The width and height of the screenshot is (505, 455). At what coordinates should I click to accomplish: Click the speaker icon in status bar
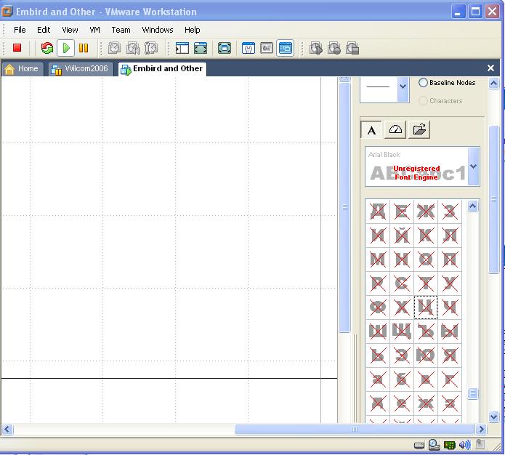coord(464,445)
